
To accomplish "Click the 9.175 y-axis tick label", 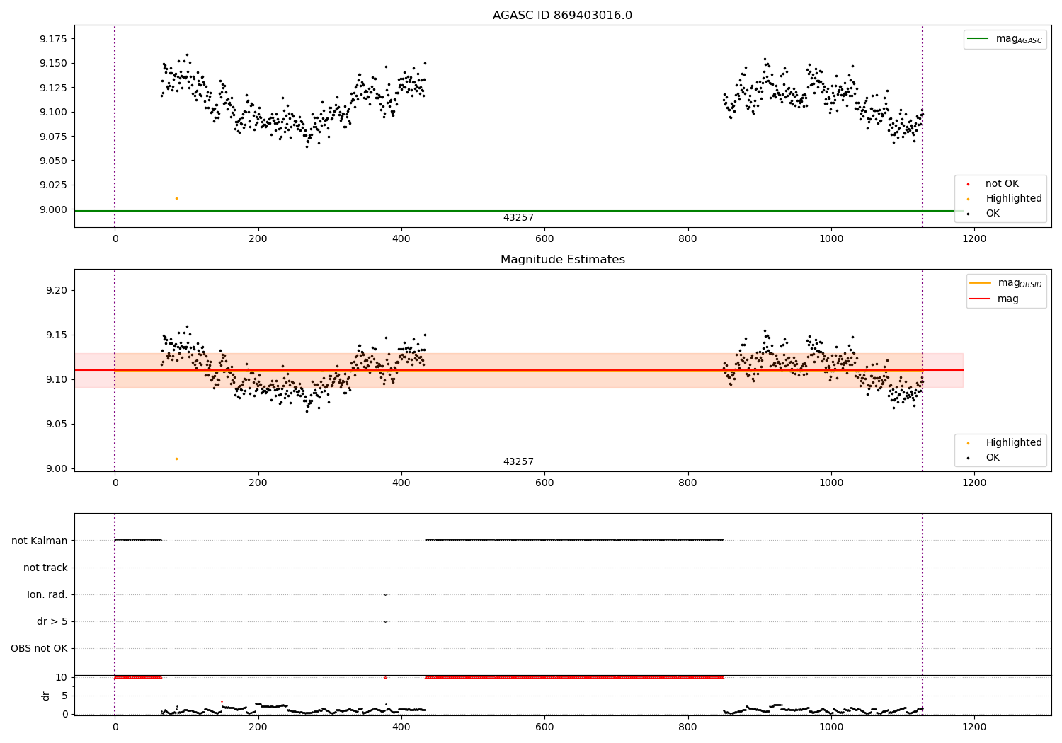I will click(54, 39).
